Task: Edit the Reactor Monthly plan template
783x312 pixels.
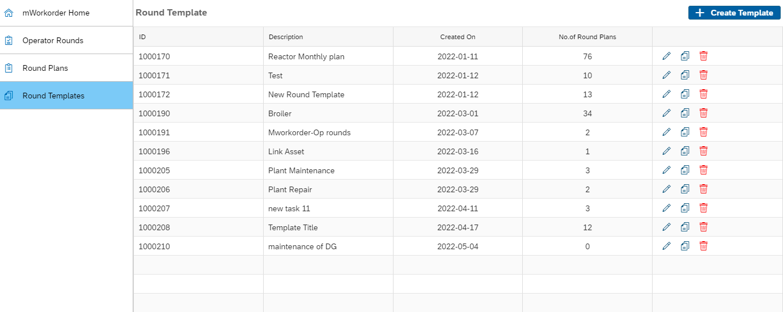Action: pyautogui.click(x=666, y=56)
